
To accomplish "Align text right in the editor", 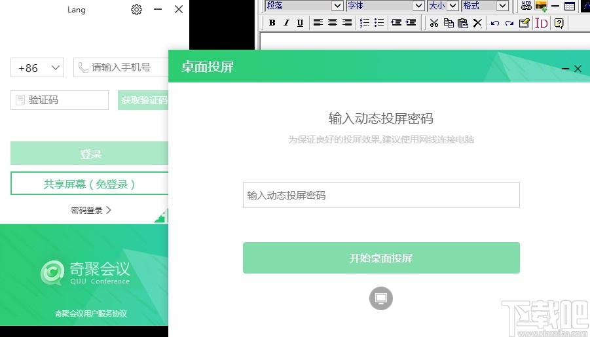I will click(347, 23).
